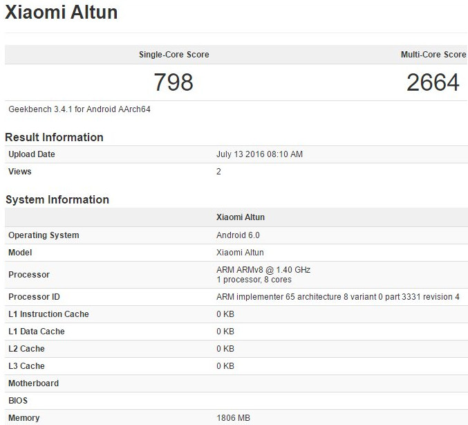The height and width of the screenshot is (425, 468).
Task: Select the Views label
Action: 19,172
